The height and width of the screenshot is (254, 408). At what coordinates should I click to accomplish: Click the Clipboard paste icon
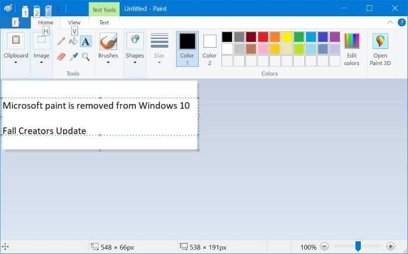(x=16, y=40)
